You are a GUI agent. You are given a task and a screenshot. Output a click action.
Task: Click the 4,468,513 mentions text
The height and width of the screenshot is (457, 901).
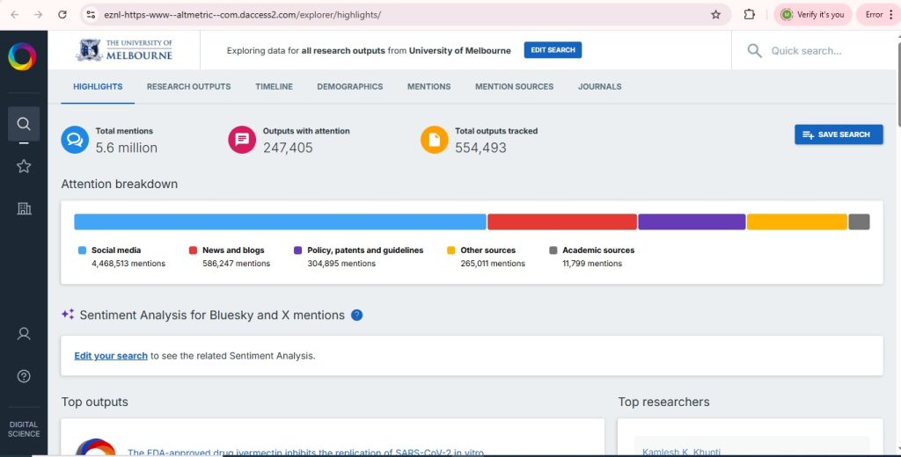(x=128, y=264)
